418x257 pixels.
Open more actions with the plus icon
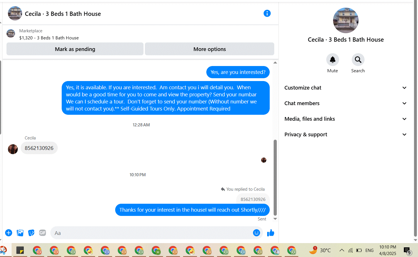click(8, 233)
